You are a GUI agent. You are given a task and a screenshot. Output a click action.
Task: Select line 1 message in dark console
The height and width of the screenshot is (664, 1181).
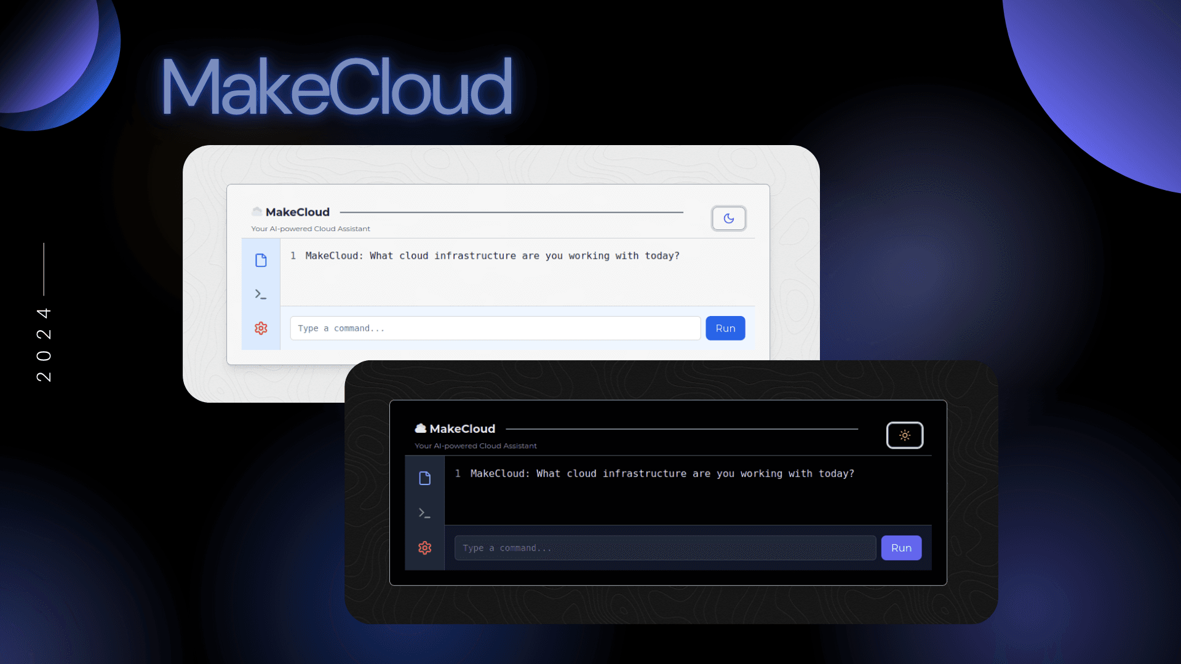tap(662, 473)
